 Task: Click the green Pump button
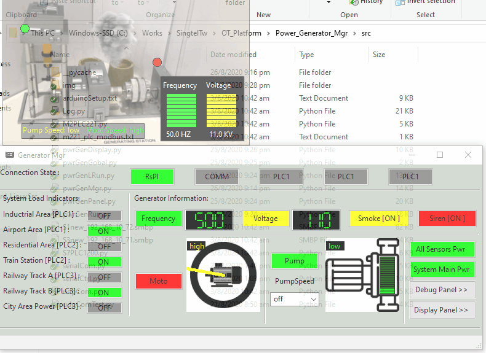pos(294,261)
